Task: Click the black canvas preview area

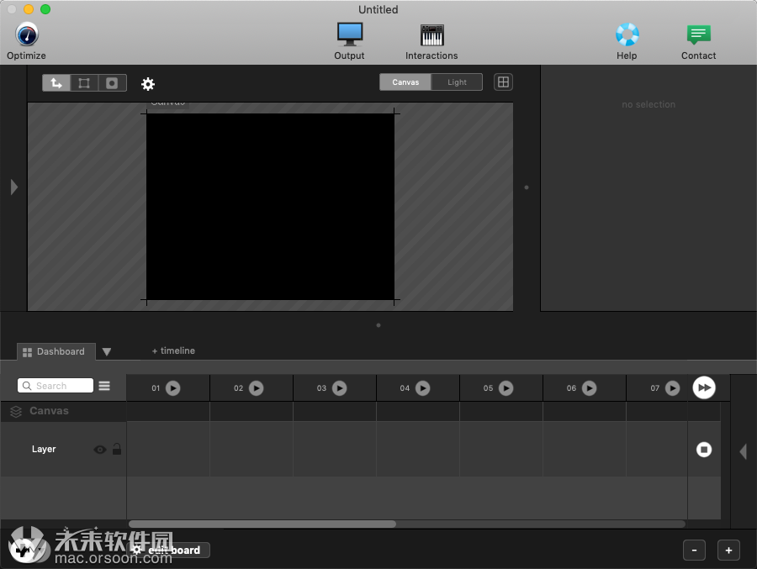Action: (270, 207)
